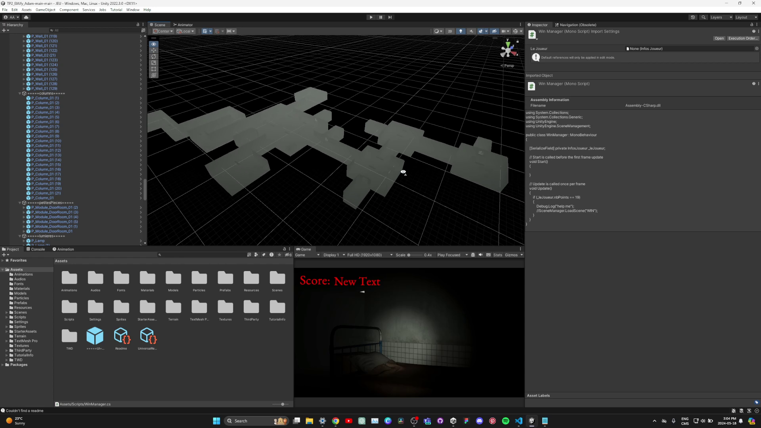761x428 pixels.
Task: Click the Execution Order button
Action: pos(743,38)
